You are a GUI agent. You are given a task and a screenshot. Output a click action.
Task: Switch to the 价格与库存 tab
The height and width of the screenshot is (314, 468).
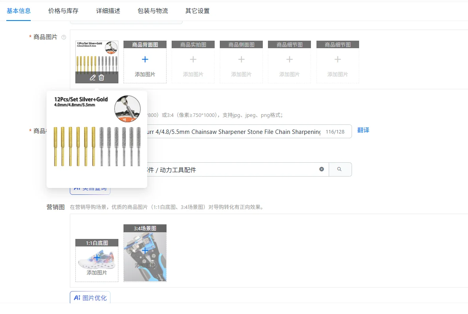click(63, 11)
